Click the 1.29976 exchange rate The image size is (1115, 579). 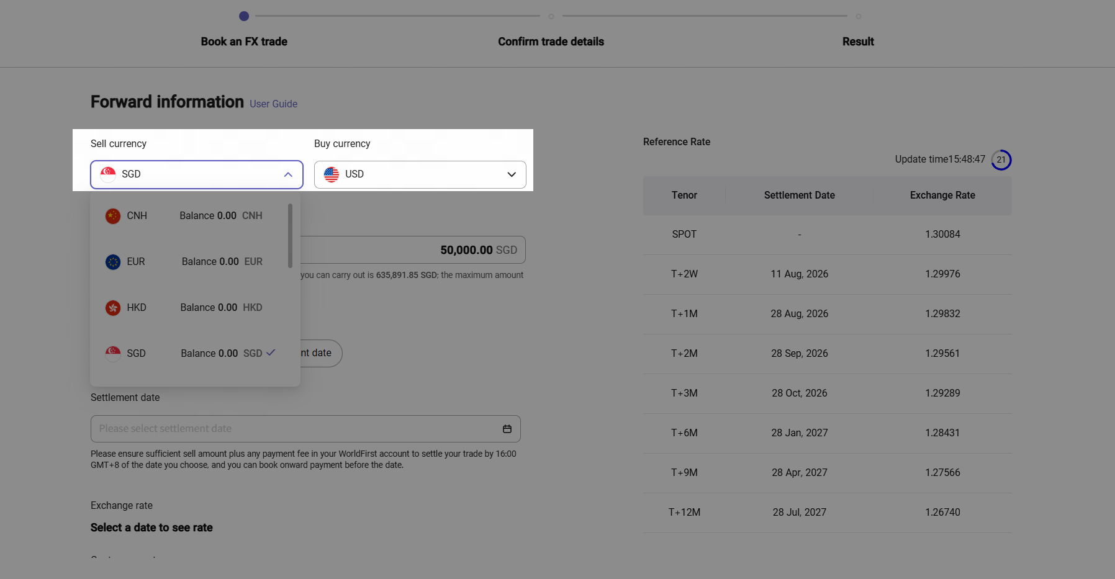coord(942,274)
